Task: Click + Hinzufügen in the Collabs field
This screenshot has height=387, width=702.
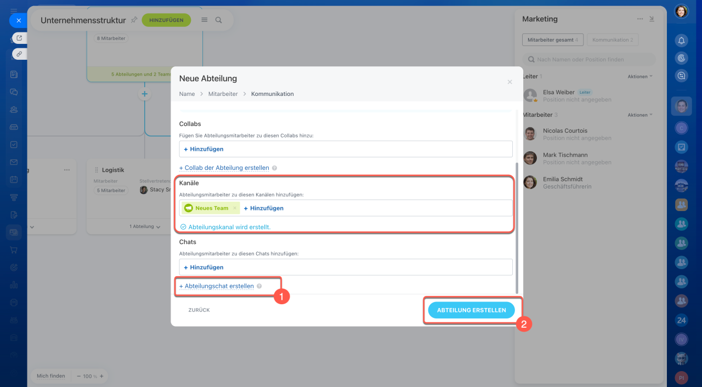Action: [x=203, y=149]
